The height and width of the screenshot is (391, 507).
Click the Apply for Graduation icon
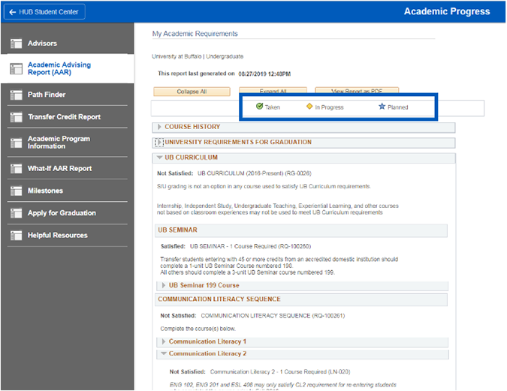coord(15,213)
